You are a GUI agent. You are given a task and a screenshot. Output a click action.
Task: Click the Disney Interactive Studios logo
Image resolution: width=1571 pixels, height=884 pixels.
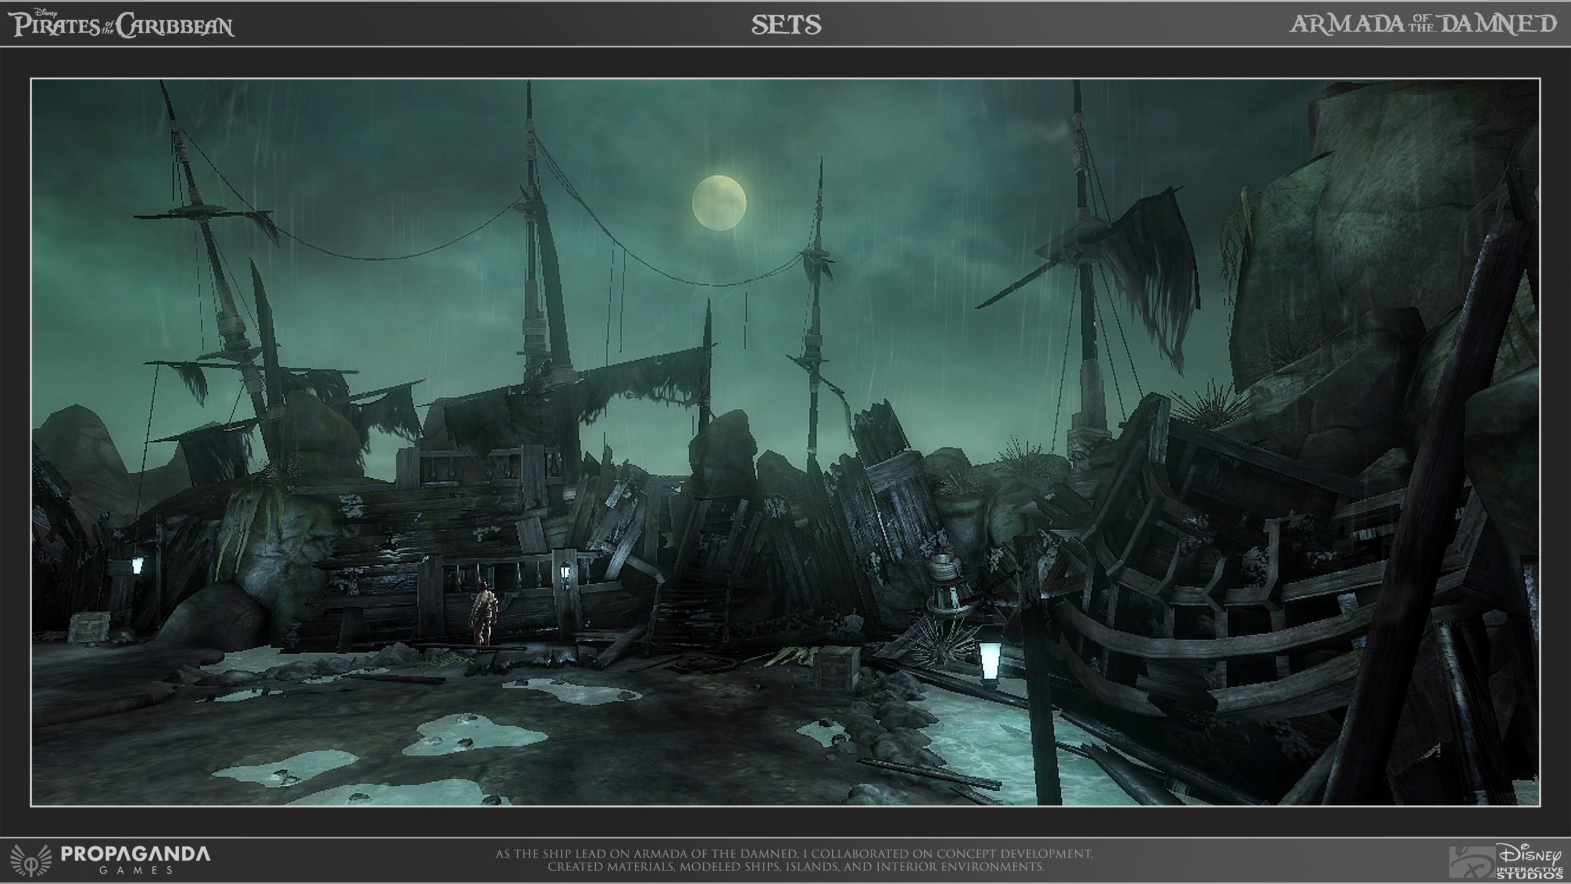click(1506, 861)
